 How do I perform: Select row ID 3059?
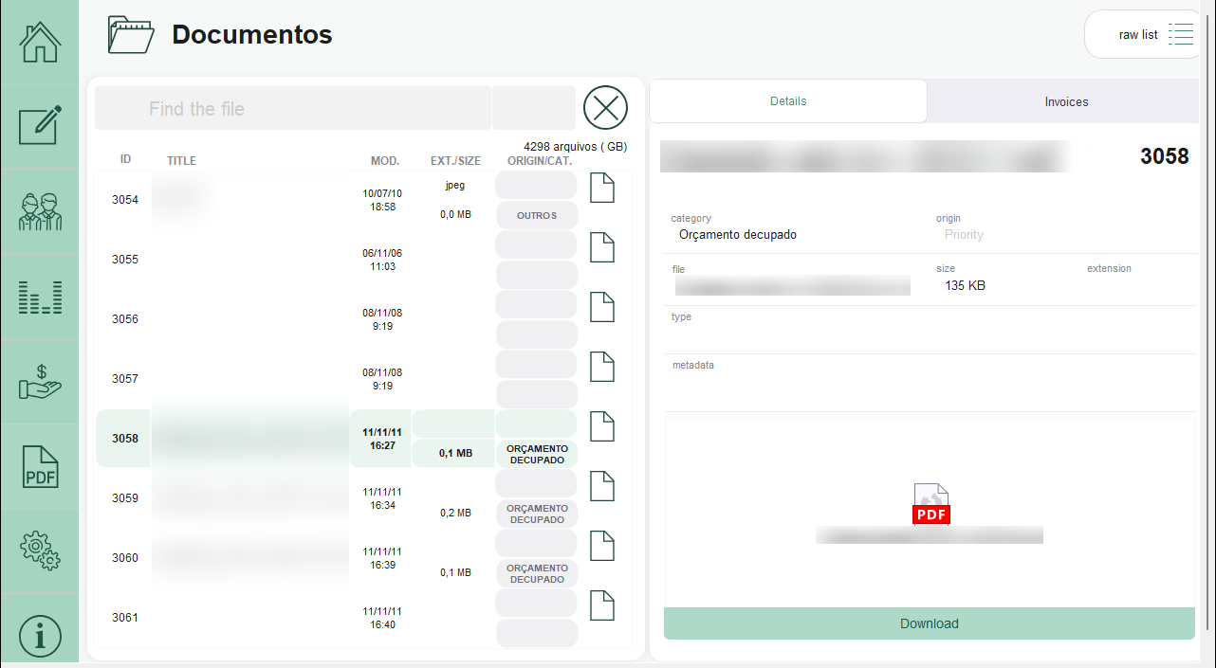[125, 498]
